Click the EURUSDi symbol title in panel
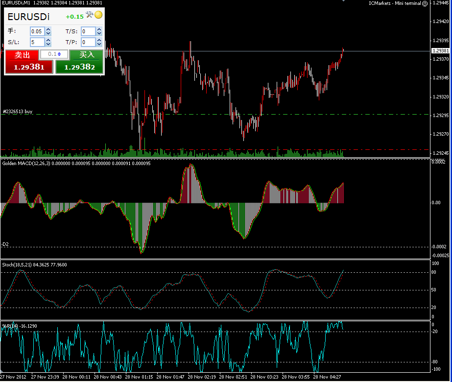Screen dimensions: 452x382 (x=28, y=17)
